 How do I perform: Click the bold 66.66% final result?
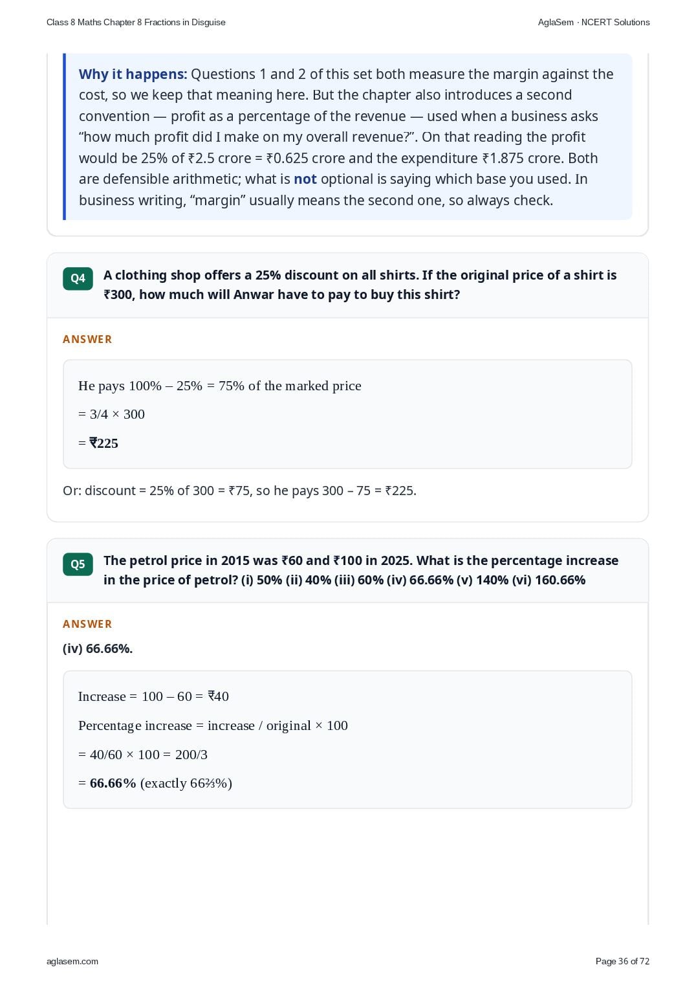[113, 783]
